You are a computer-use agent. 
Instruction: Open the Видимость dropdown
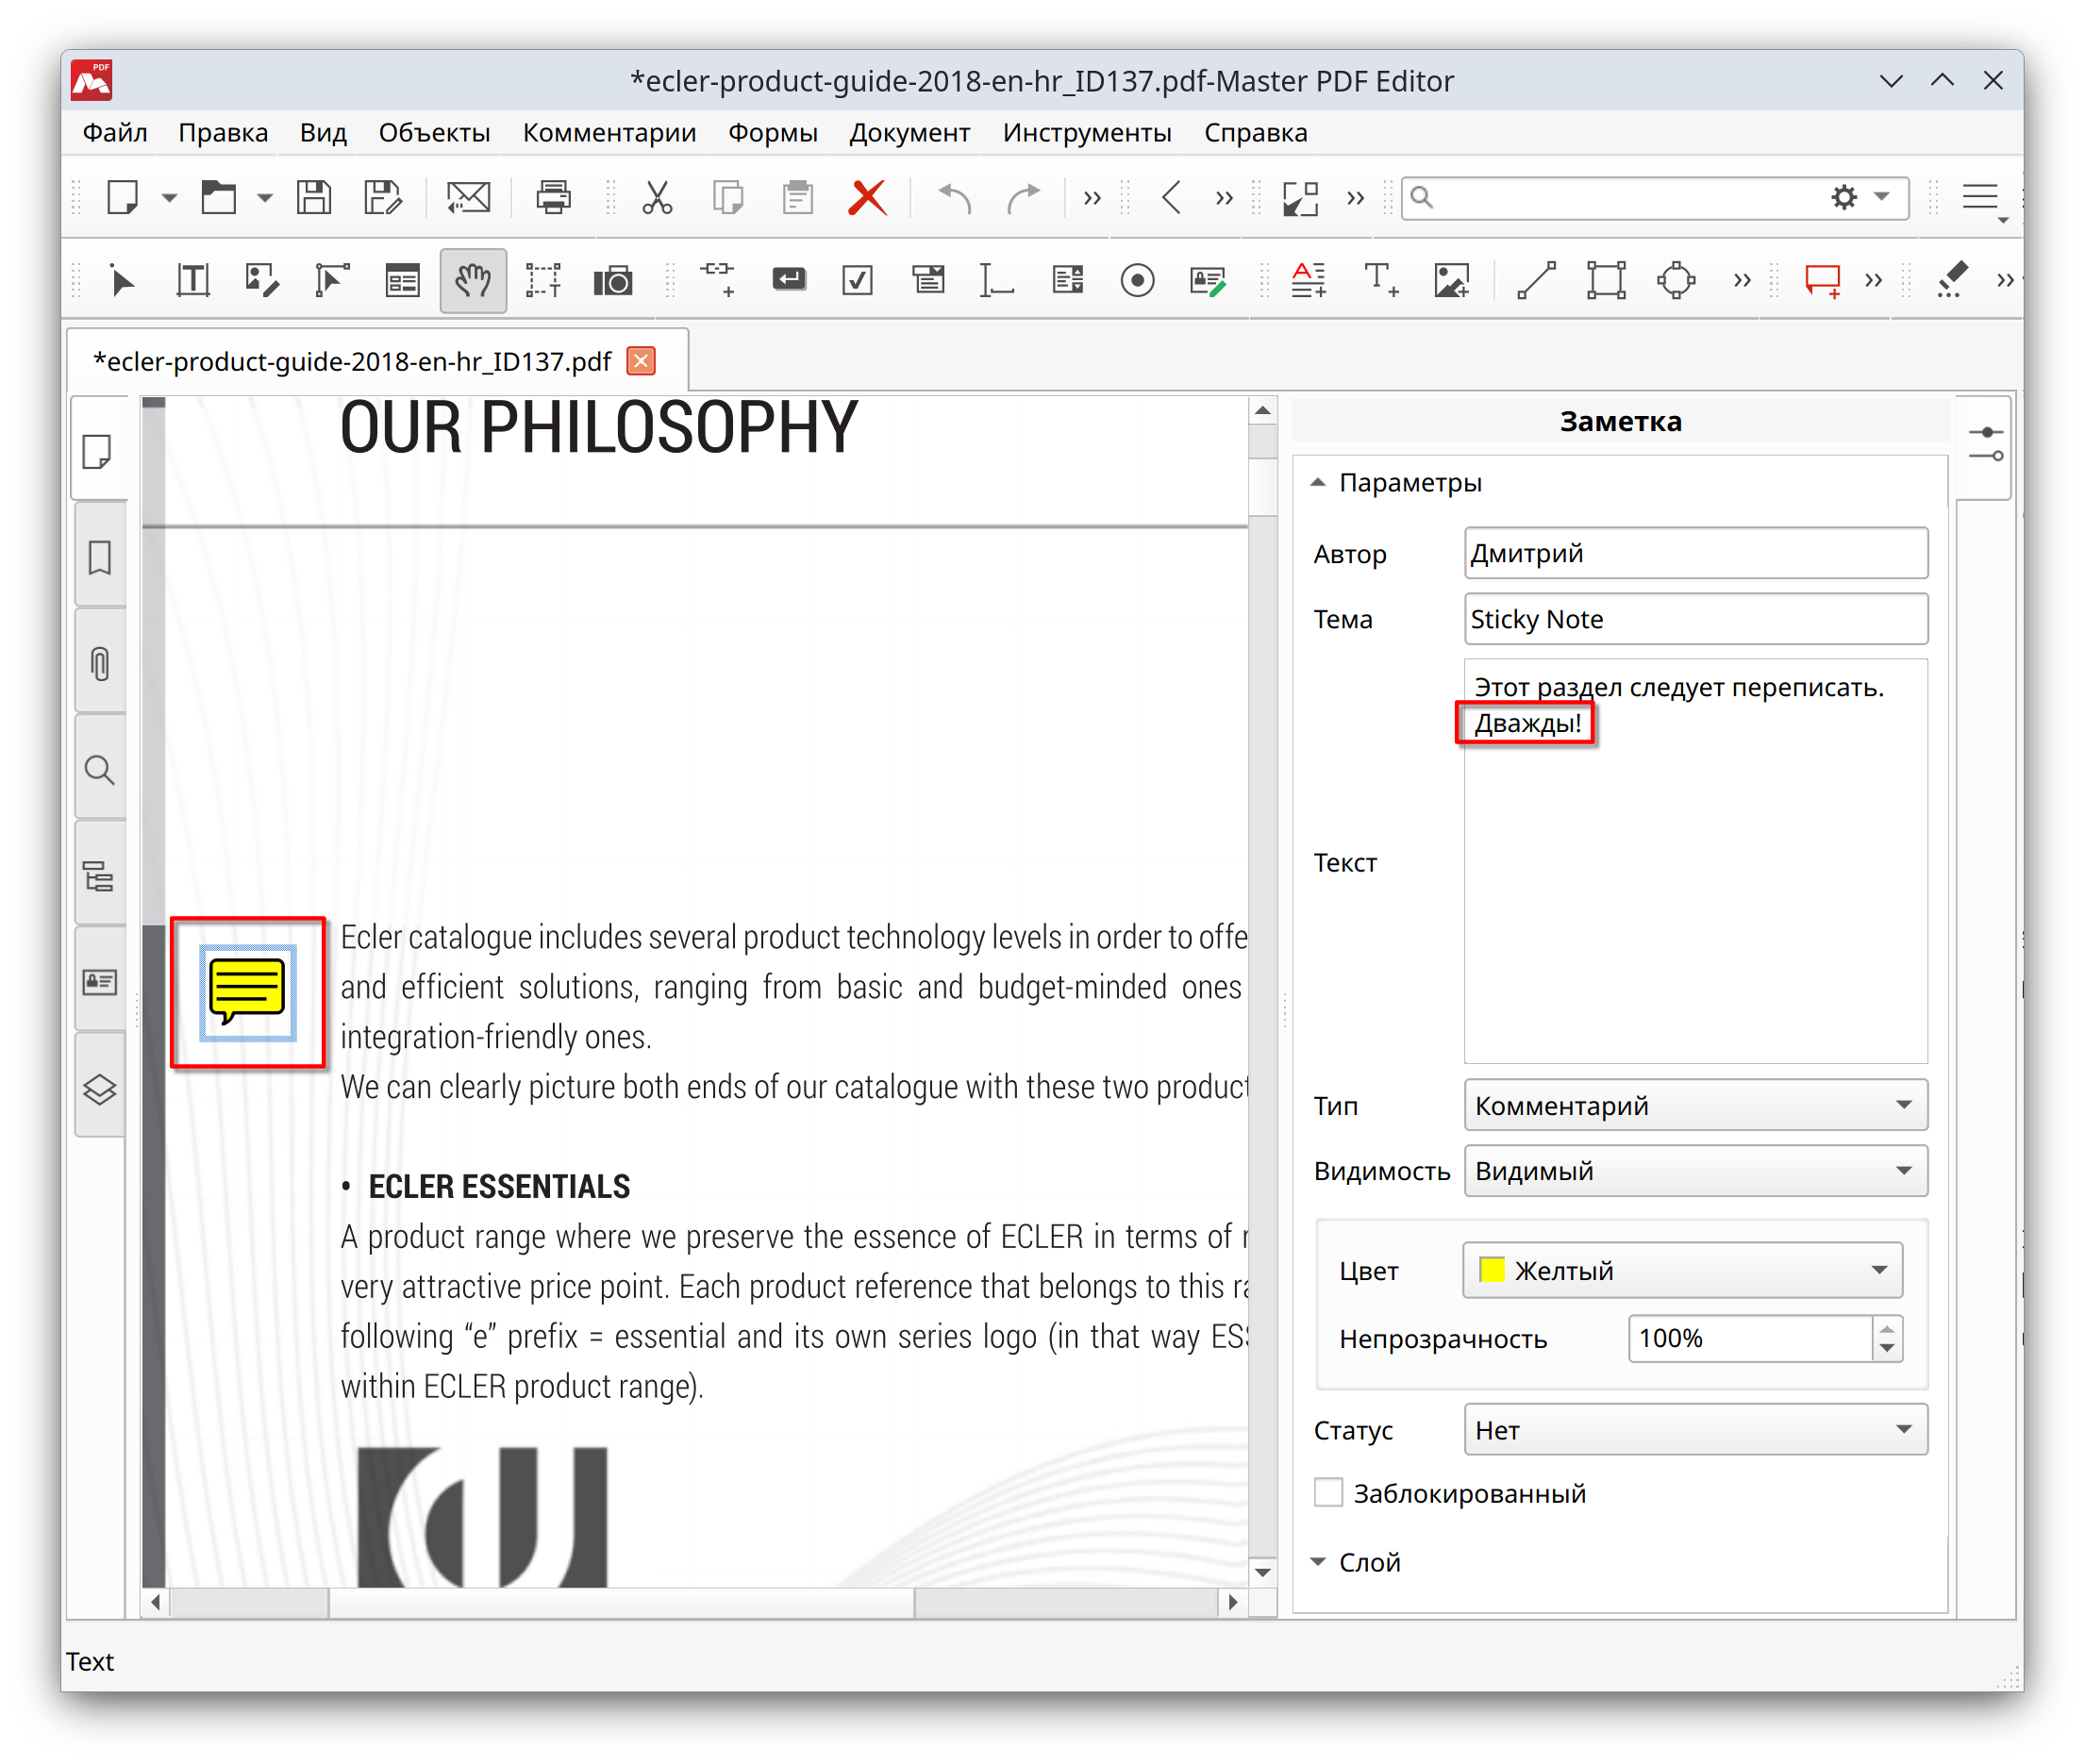[x=1695, y=1170]
